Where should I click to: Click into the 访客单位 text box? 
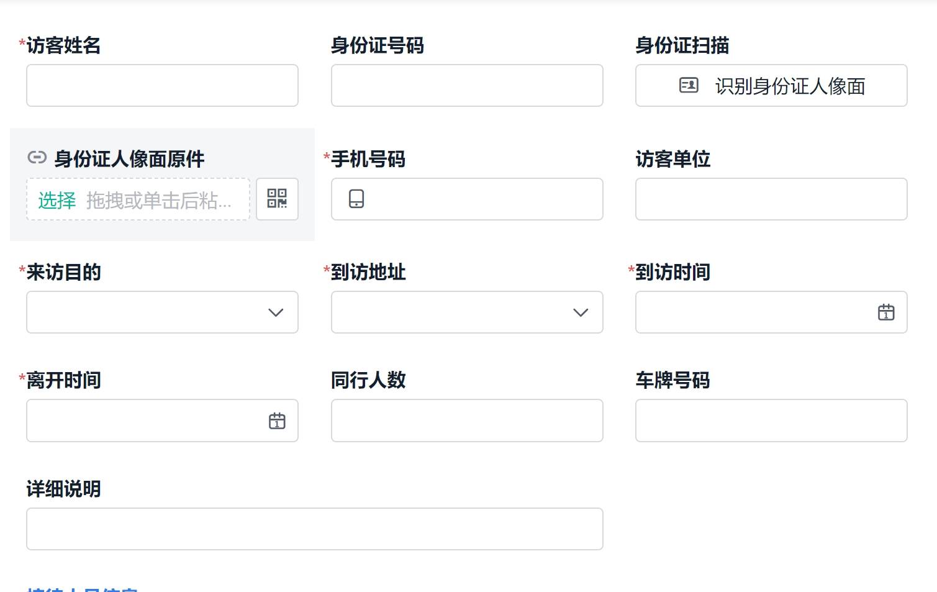(771, 199)
